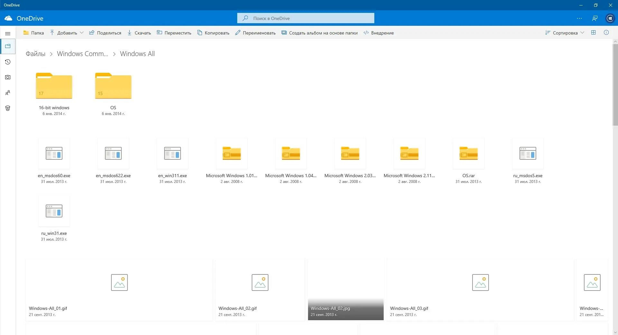Select the ru_win31.exe file

pos(54,218)
